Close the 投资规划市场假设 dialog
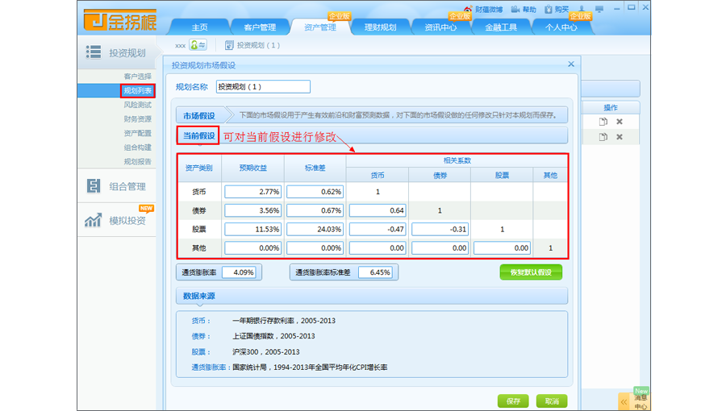The image size is (726, 411). (x=571, y=64)
